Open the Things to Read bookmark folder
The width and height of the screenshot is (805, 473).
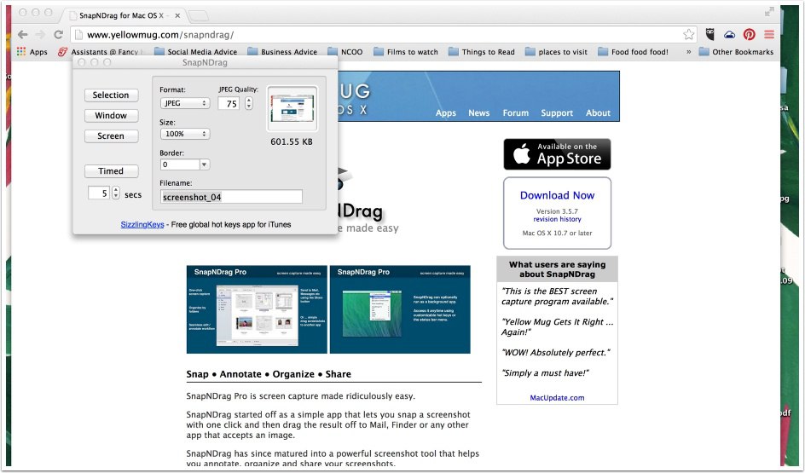(x=481, y=52)
